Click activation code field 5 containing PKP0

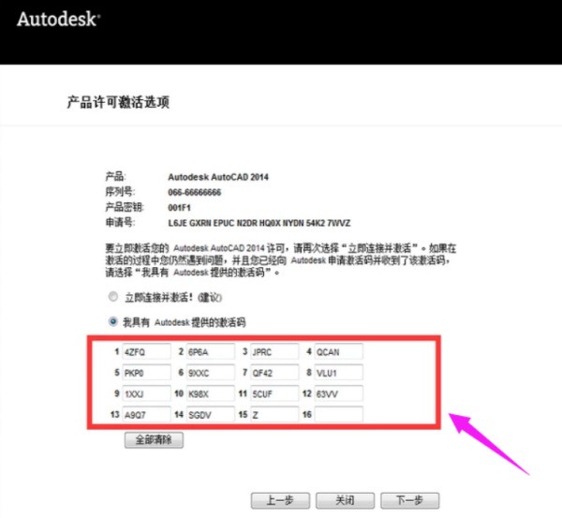pos(146,373)
